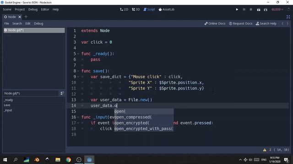Switch the ENG input language indicator

pos(264,160)
